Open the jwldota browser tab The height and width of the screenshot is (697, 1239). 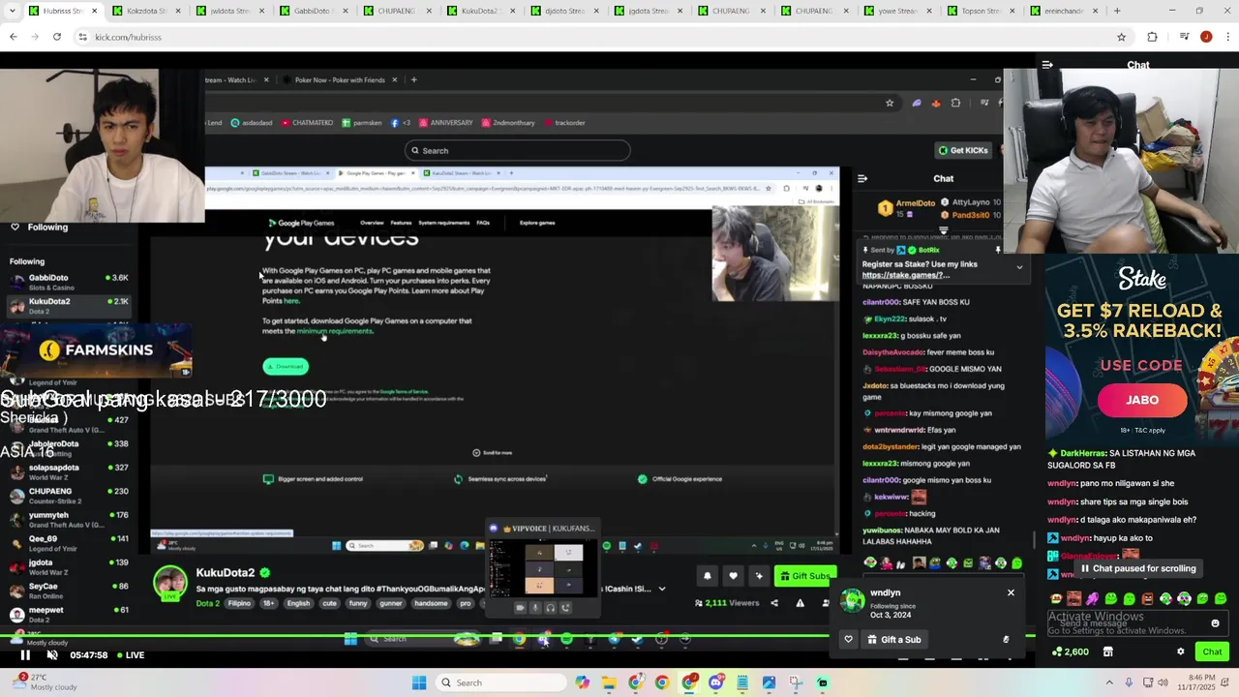[x=230, y=11]
